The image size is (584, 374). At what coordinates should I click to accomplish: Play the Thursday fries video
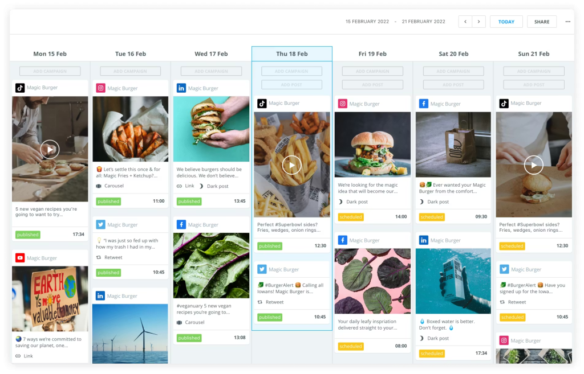click(291, 165)
